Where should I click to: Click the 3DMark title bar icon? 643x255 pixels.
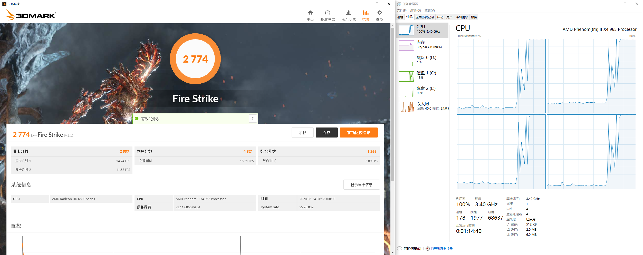(4, 4)
